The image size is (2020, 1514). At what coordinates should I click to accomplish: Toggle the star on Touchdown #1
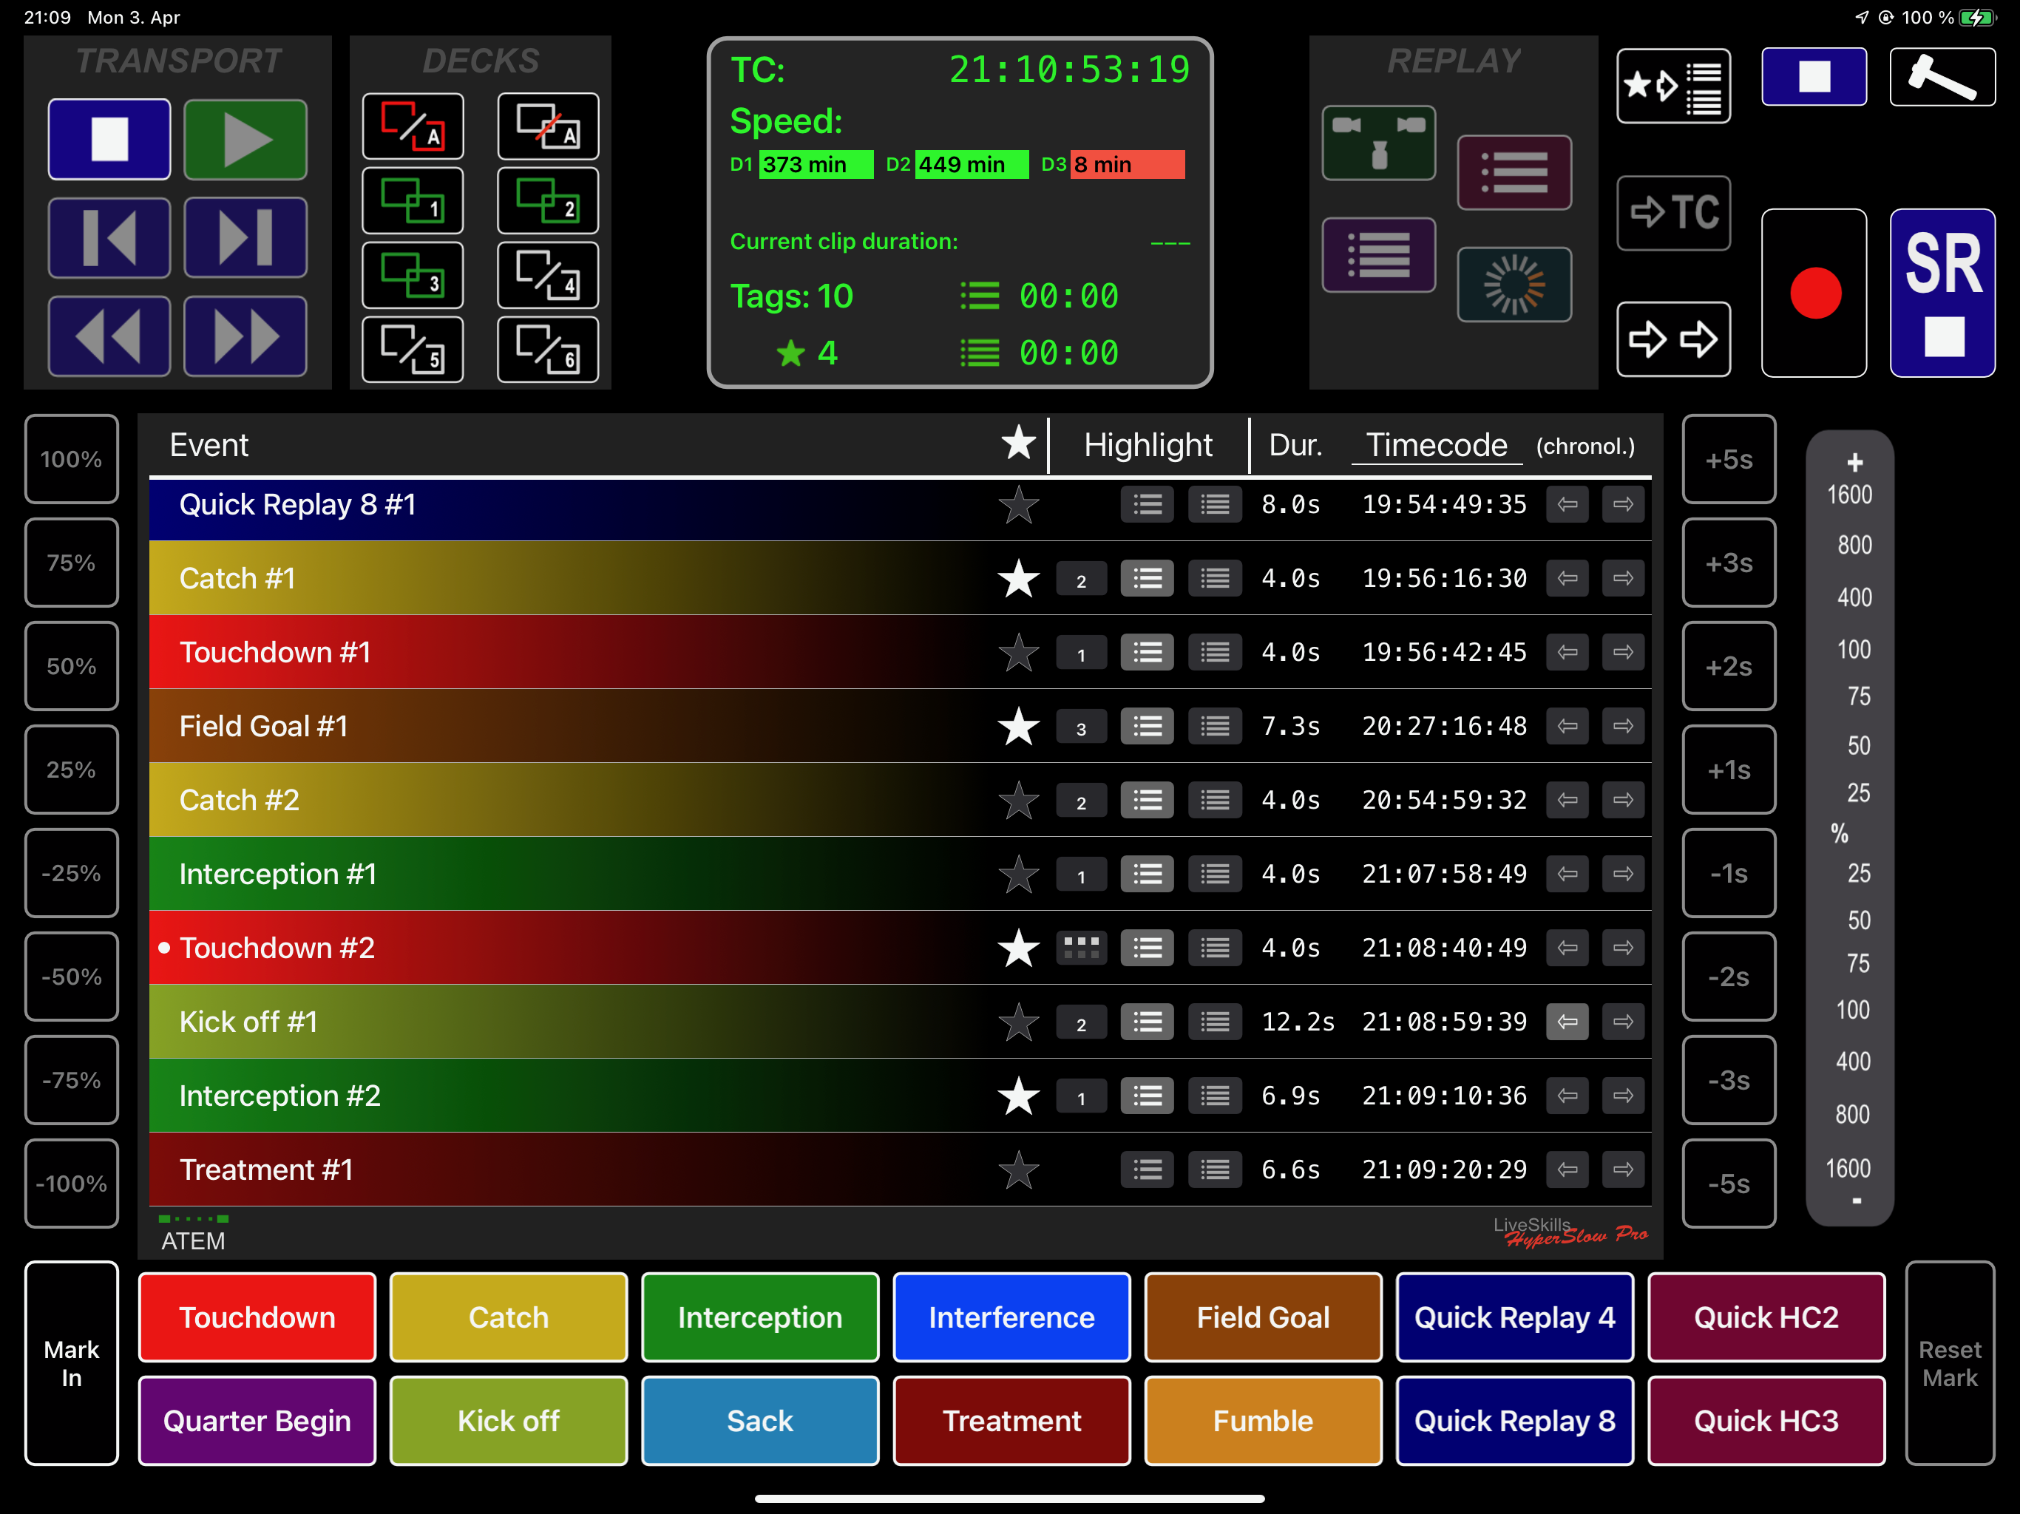tap(1018, 653)
